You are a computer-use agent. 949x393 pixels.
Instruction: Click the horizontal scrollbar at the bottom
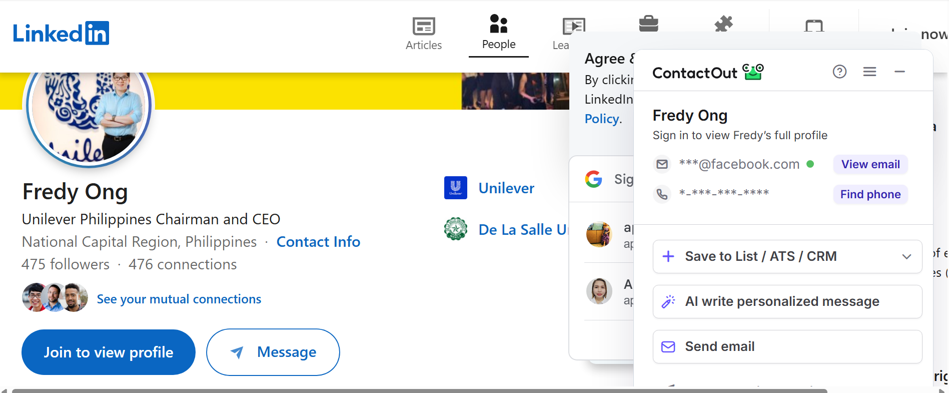pyautogui.click(x=419, y=390)
